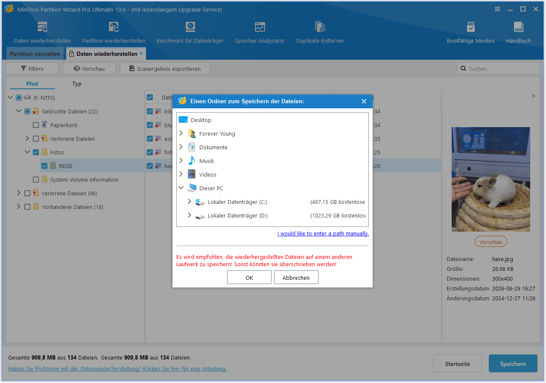Screen dimensions: 546x383
Task: Select the Typ view tab
Action: coord(77,84)
